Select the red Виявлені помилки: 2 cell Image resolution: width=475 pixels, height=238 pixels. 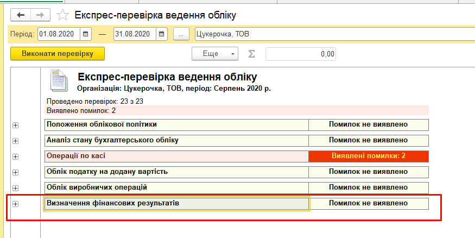tap(368, 156)
